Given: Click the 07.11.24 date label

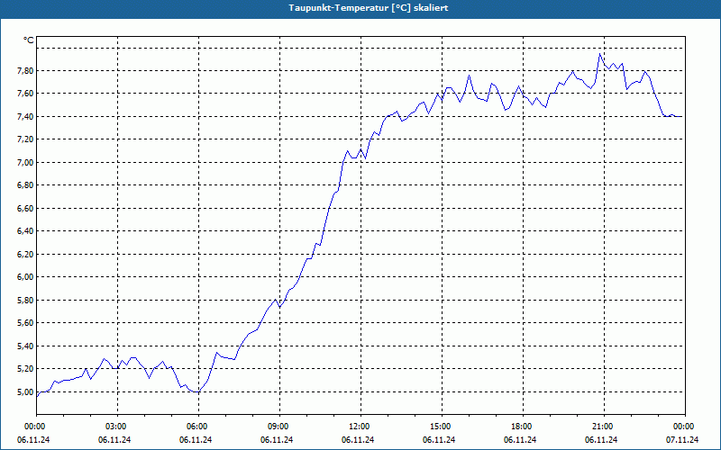Looking at the screenshot, I should (682, 440).
